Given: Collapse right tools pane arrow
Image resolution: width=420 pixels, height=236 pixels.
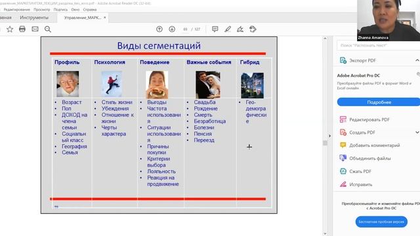Looking at the screenshot, I should [329, 136].
